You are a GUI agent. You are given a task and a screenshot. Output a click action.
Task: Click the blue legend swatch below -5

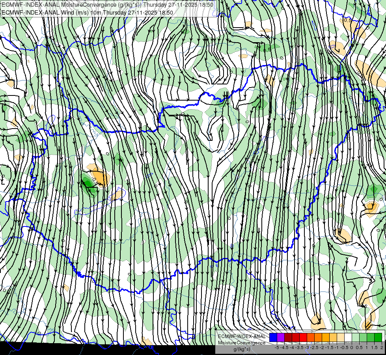point(273,338)
